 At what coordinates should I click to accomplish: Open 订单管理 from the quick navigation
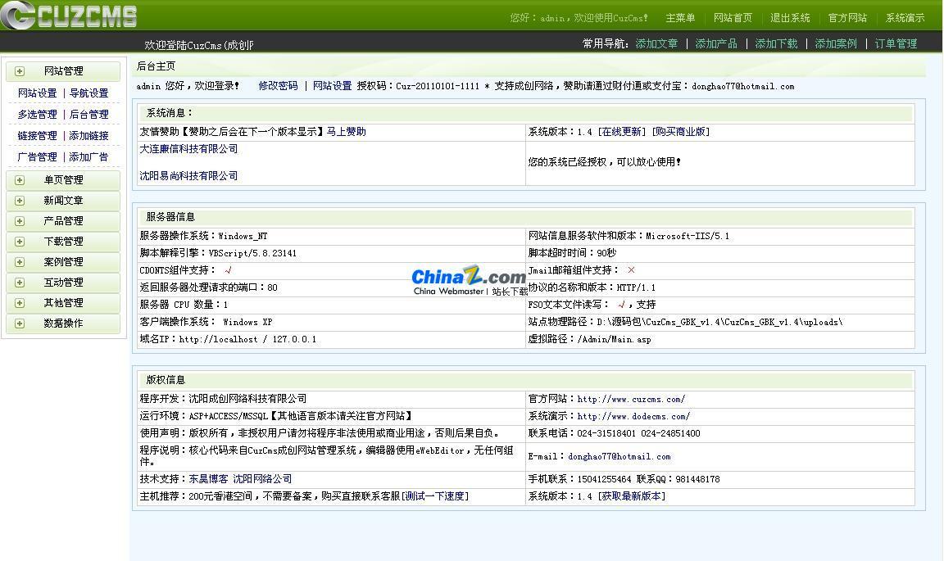[896, 44]
